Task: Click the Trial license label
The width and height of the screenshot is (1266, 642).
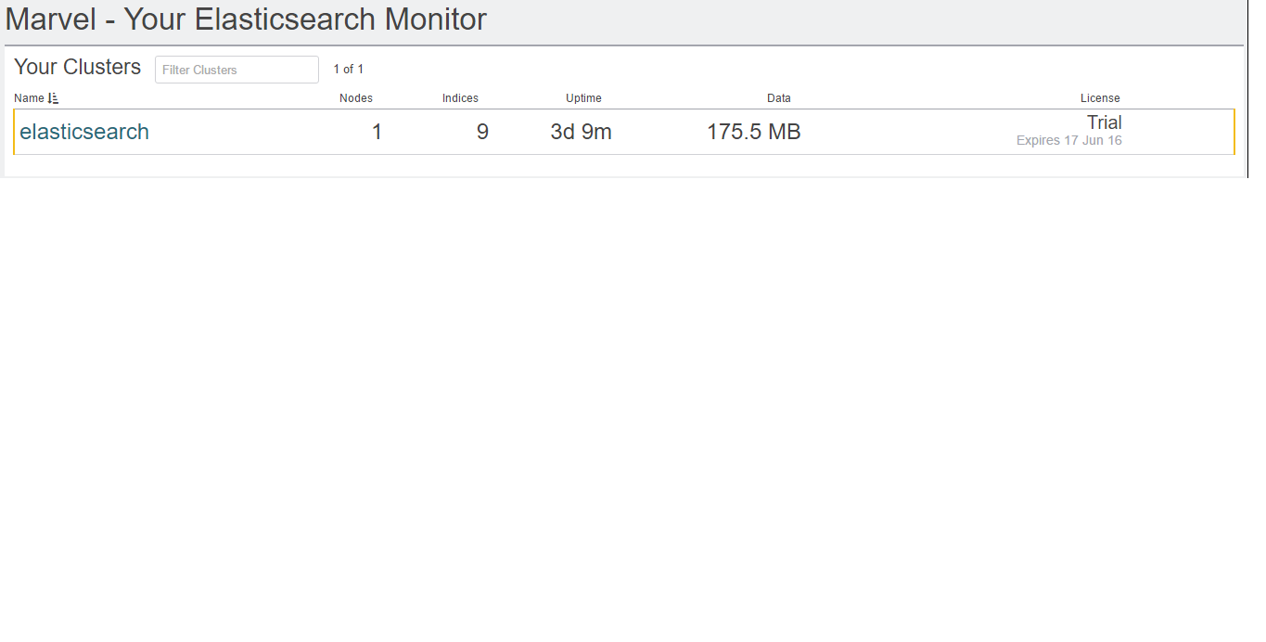Action: (1105, 122)
